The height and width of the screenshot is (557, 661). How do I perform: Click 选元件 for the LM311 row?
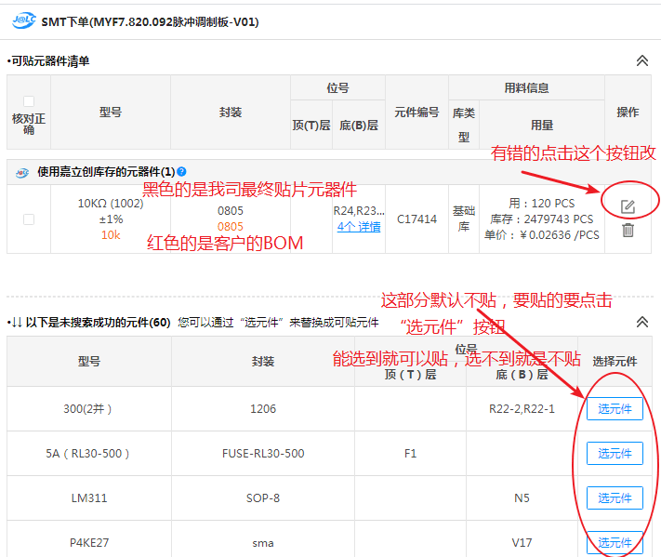click(615, 497)
